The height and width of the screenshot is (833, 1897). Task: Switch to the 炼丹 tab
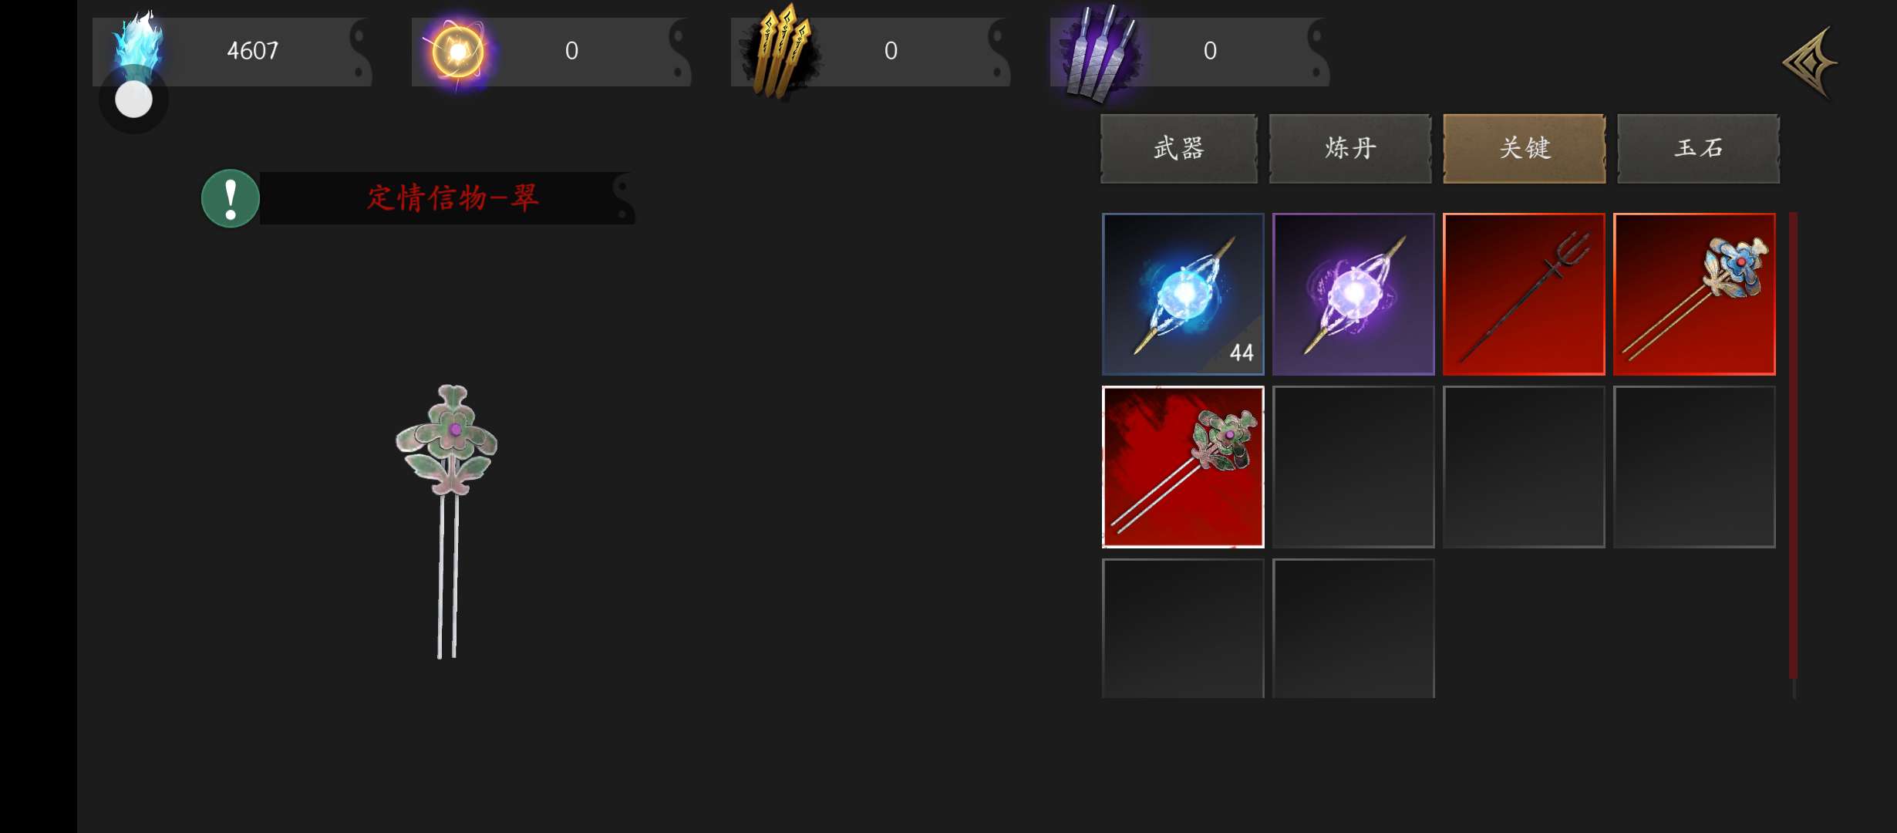pos(1350,148)
